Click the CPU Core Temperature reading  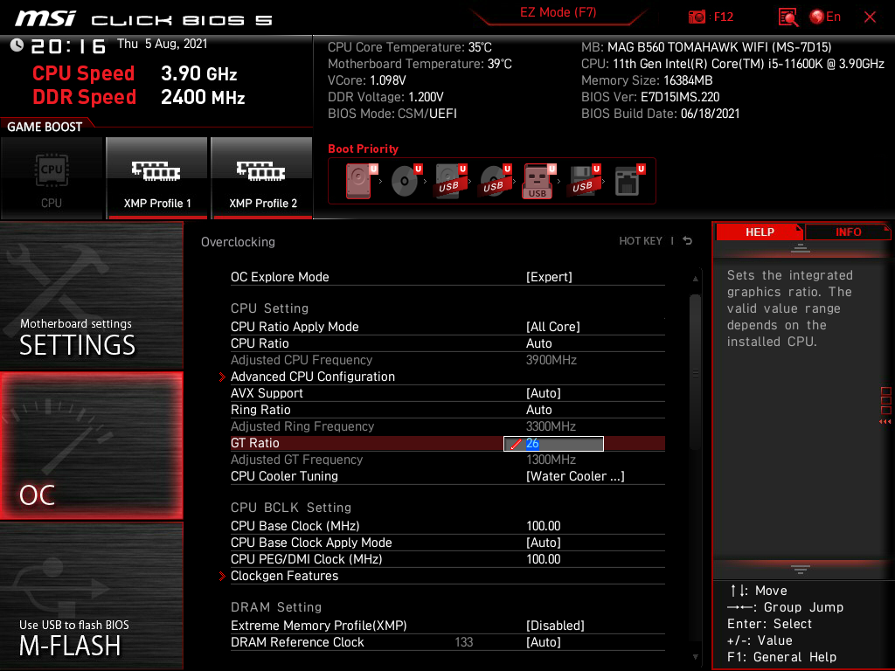409,47
